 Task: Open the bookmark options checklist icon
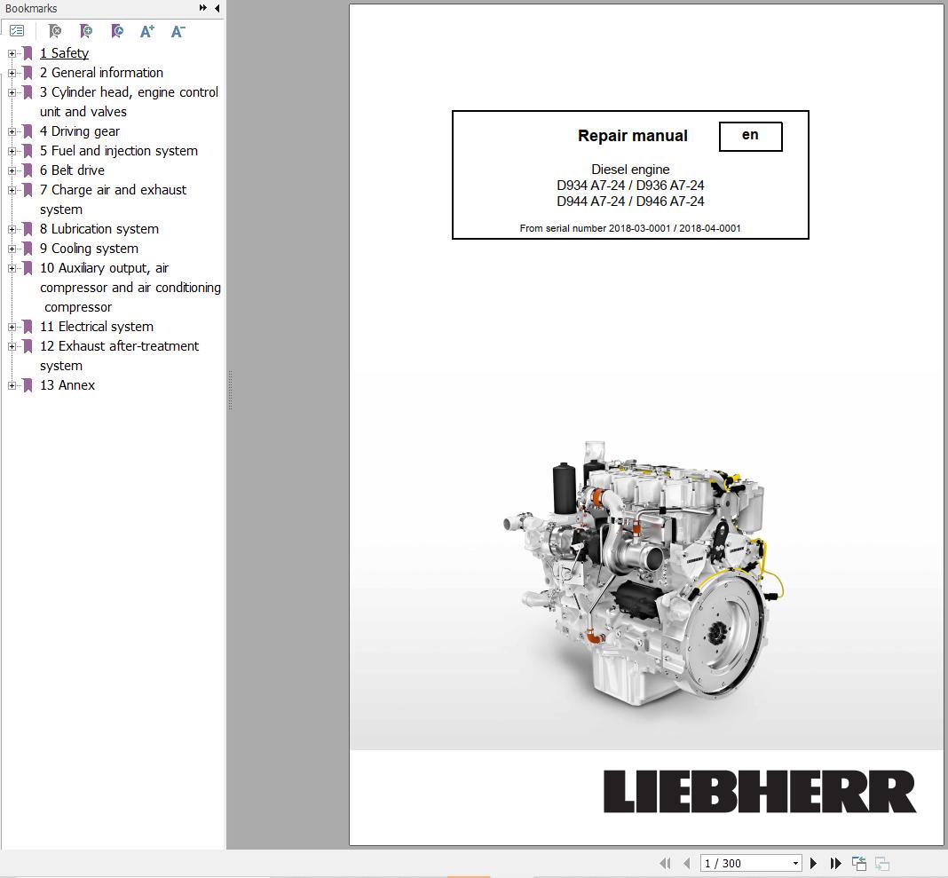(17, 31)
